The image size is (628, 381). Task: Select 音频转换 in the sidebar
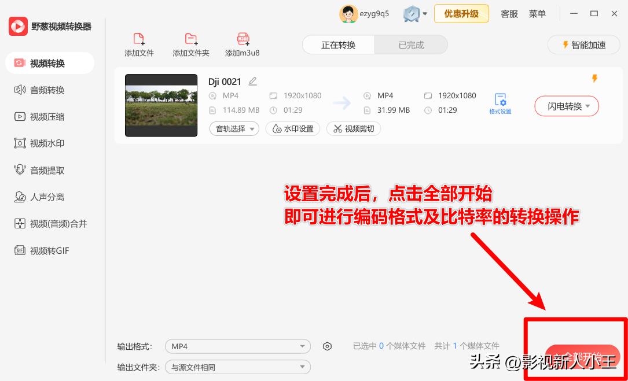tap(47, 90)
